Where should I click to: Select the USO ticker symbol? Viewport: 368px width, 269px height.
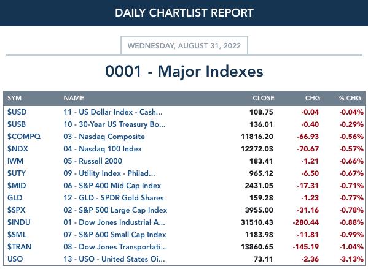tap(15, 259)
